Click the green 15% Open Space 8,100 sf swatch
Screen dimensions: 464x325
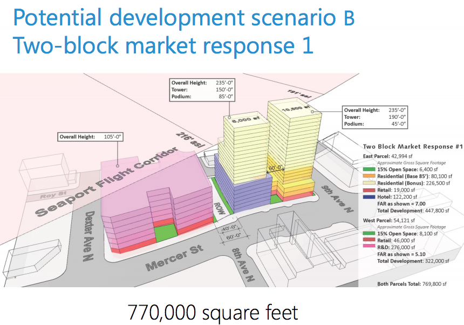(x=369, y=234)
